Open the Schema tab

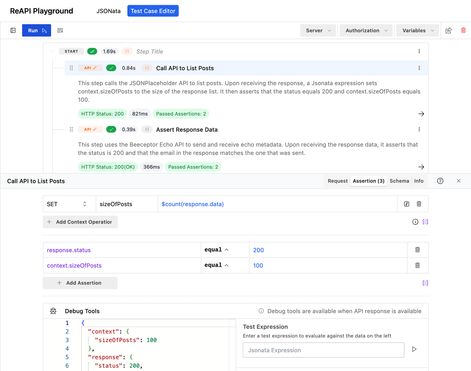(x=399, y=181)
